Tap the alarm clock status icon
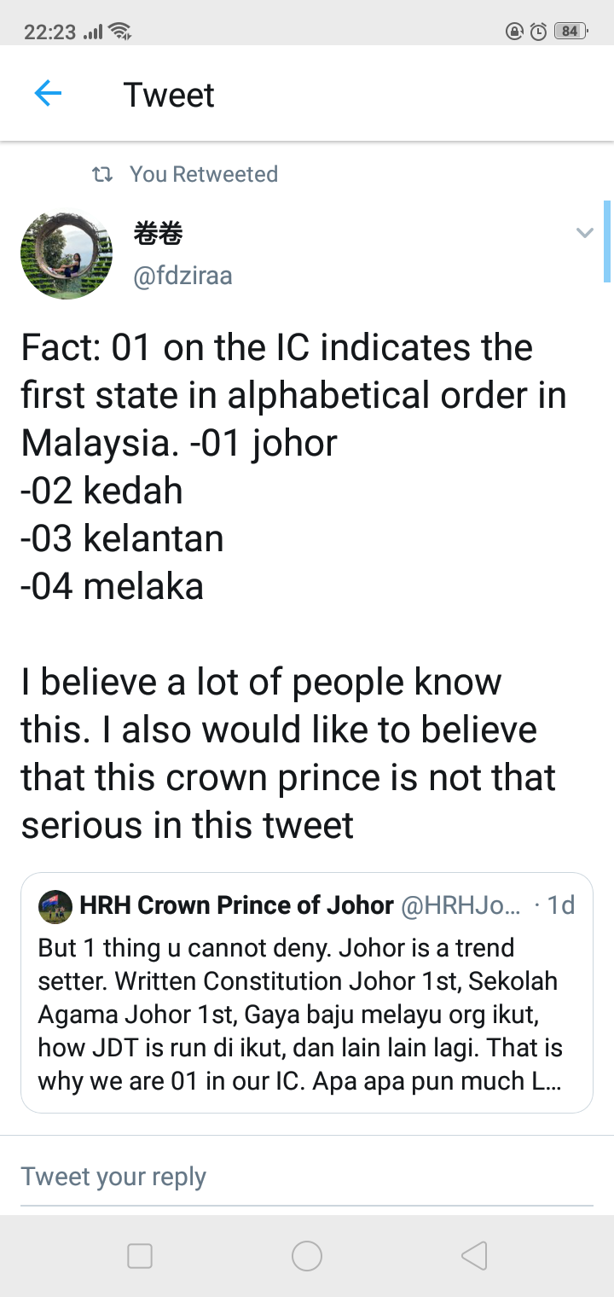The height and width of the screenshot is (1297, 614). pos(538,32)
